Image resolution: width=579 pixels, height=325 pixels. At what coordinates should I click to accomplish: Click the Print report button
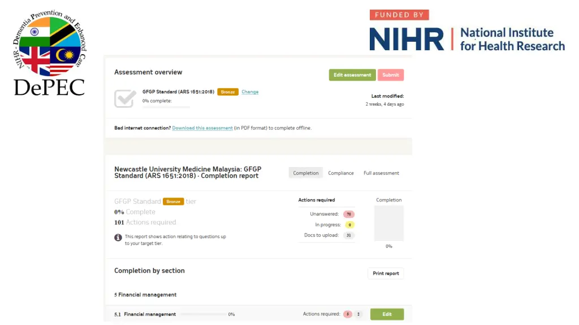386,274
